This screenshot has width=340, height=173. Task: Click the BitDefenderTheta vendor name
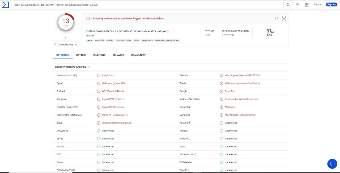tap(66, 170)
